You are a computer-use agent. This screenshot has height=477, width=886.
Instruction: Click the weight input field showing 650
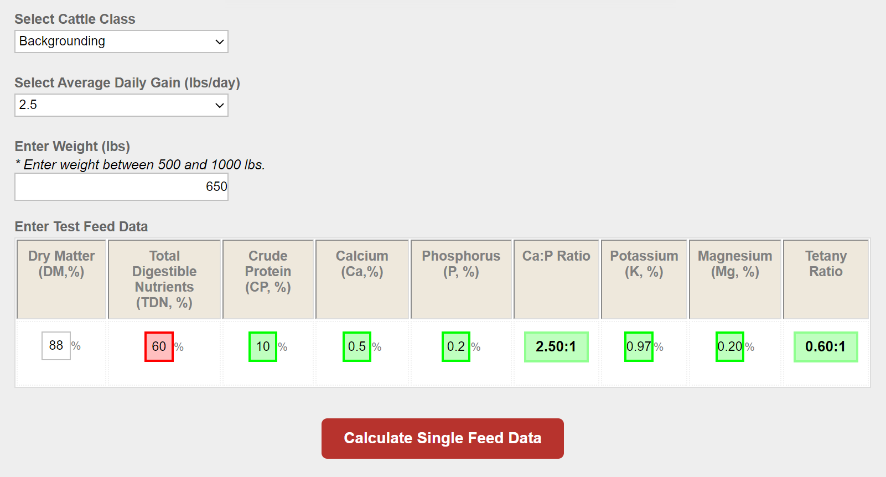click(x=121, y=187)
